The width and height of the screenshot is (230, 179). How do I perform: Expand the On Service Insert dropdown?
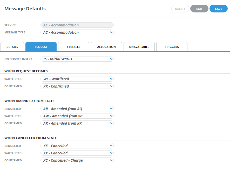(x=77, y=59)
